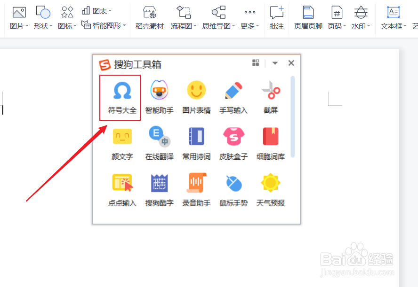
Task: Expand the 形状 dropdown arrow
Action: pyautogui.click(x=51, y=26)
